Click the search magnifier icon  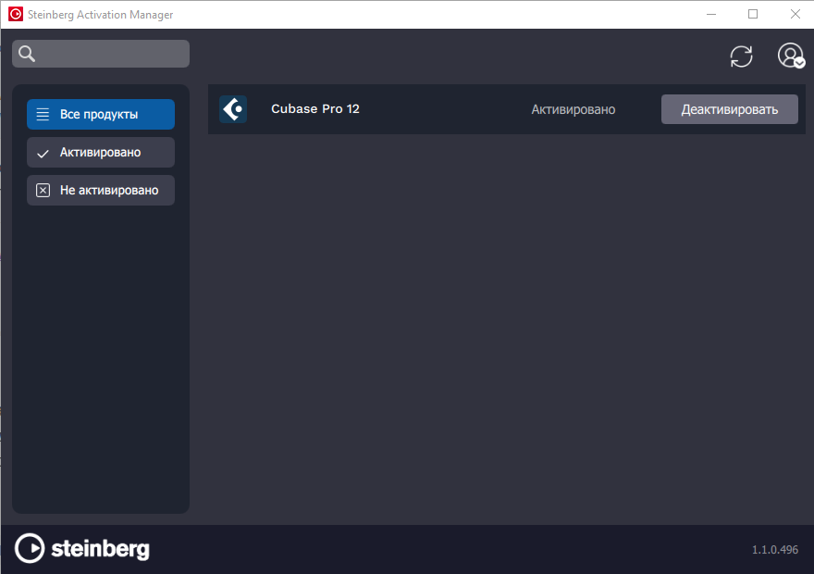point(27,54)
